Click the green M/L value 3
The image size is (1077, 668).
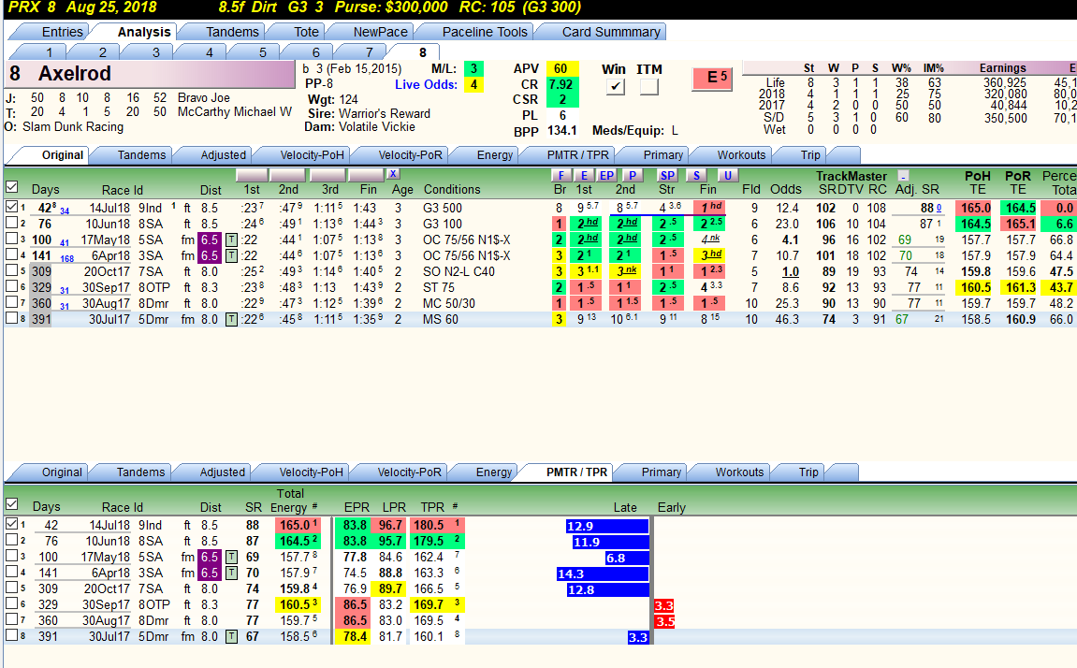click(x=473, y=68)
